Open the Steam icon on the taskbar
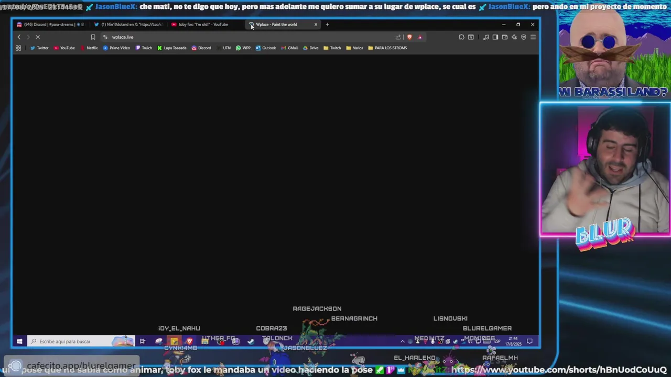 tap(251, 341)
